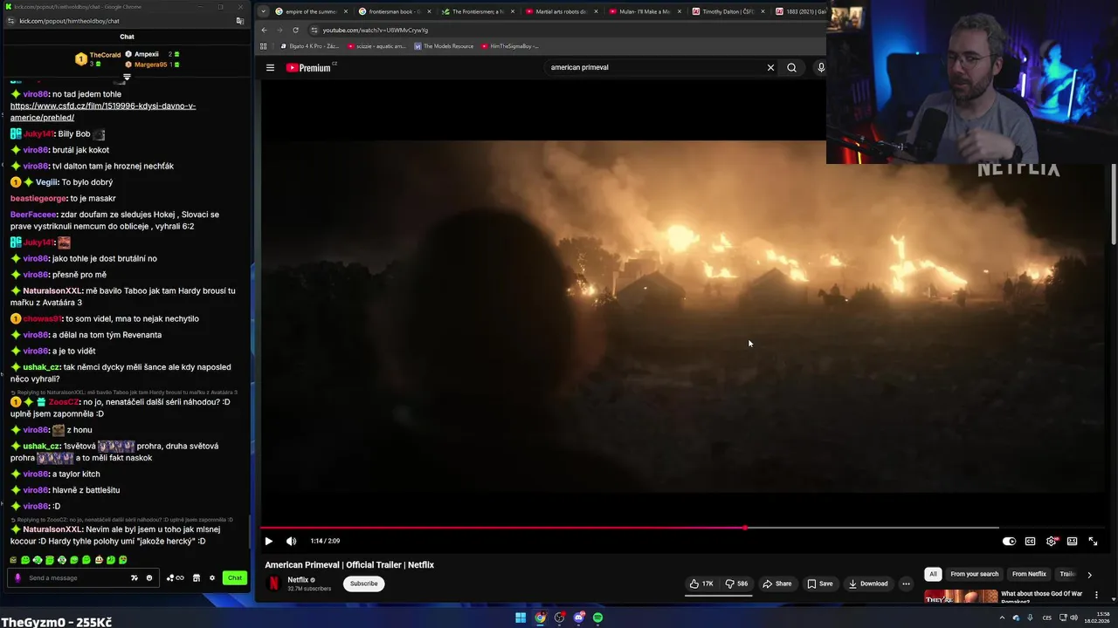
Task: Toggle closed captions on the video
Action: tap(1030, 541)
